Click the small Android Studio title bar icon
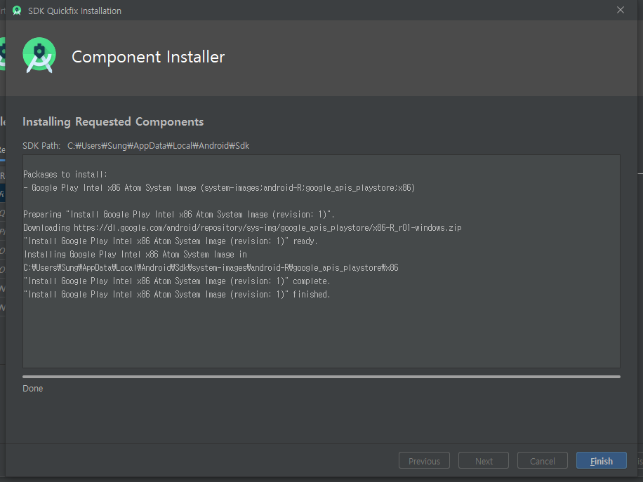Image resolution: width=643 pixels, height=482 pixels. click(17, 11)
